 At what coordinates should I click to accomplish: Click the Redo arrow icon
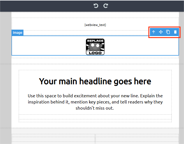(x=106, y=6)
